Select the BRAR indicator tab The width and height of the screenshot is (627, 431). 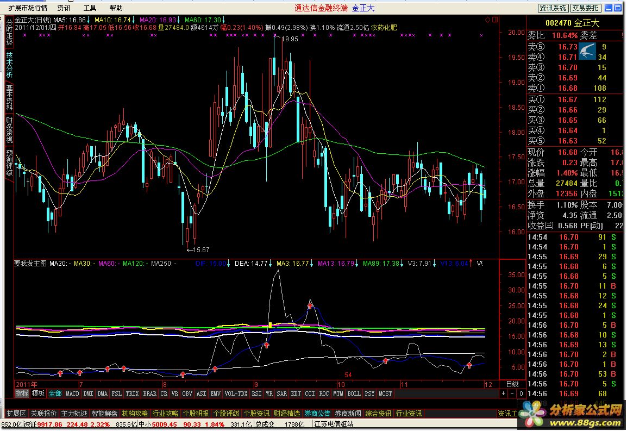pos(150,394)
